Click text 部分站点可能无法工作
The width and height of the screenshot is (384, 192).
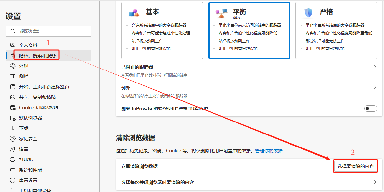(x=325, y=41)
